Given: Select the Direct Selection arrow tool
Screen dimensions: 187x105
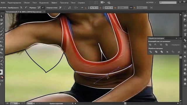Looking at the screenshot, I should pos(1,16).
